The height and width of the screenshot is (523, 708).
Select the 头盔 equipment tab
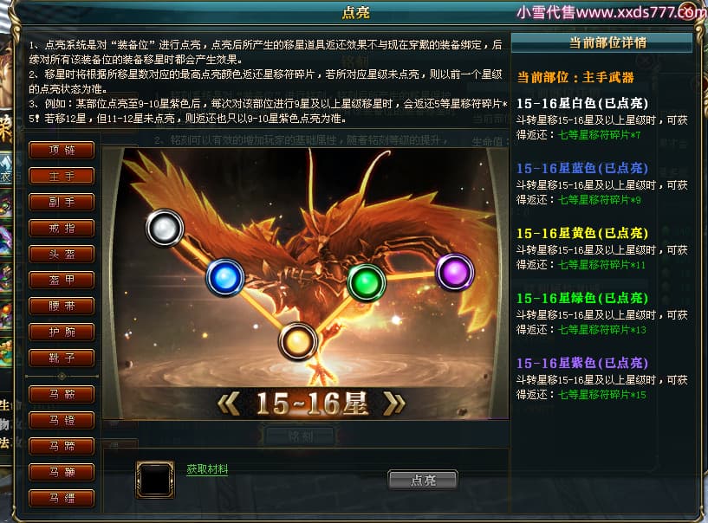pyautogui.click(x=62, y=254)
